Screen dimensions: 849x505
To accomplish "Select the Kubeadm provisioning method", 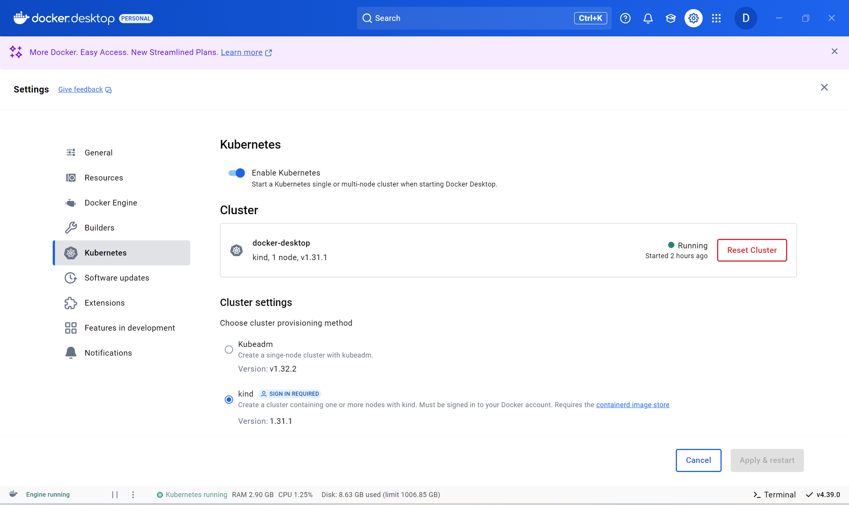I will click(x=229, y=350).
